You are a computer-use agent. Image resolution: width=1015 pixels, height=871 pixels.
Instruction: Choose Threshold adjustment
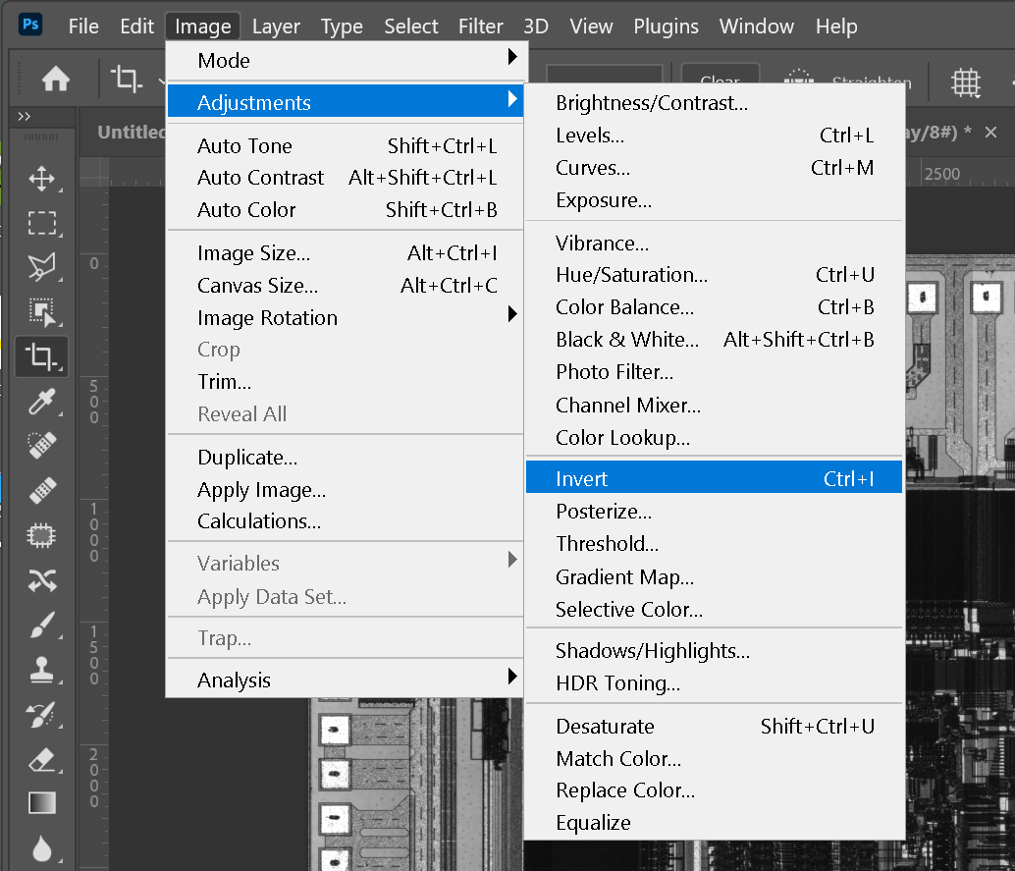714,543
